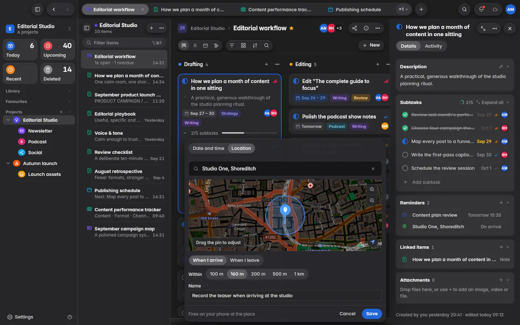Expand the Favourites section
Screen dimensions: 520x325
[x=69, y=102]
